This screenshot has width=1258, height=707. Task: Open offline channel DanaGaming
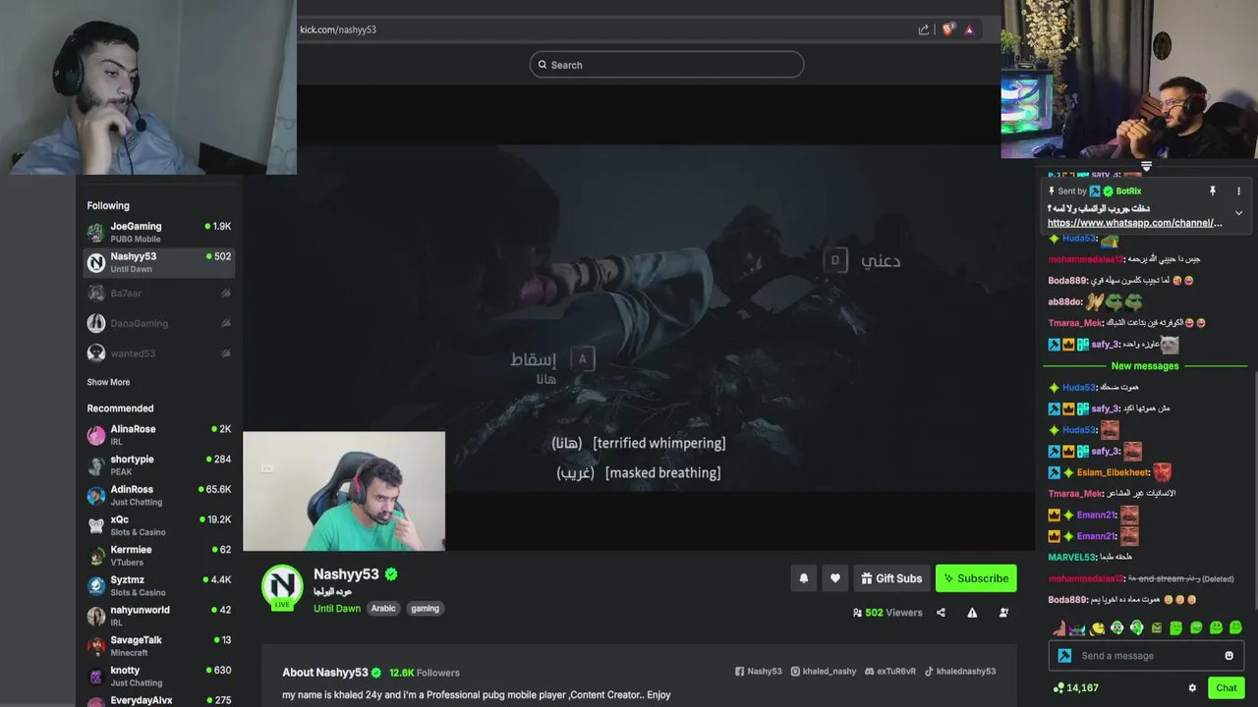pos(159,323)
